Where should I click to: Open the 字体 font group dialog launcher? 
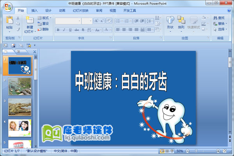[x=111, y=37]
